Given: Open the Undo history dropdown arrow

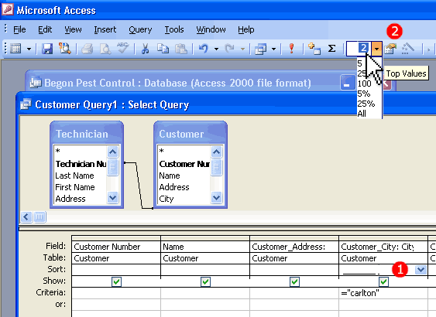Looking at the screenshot, I should (216, 49).
